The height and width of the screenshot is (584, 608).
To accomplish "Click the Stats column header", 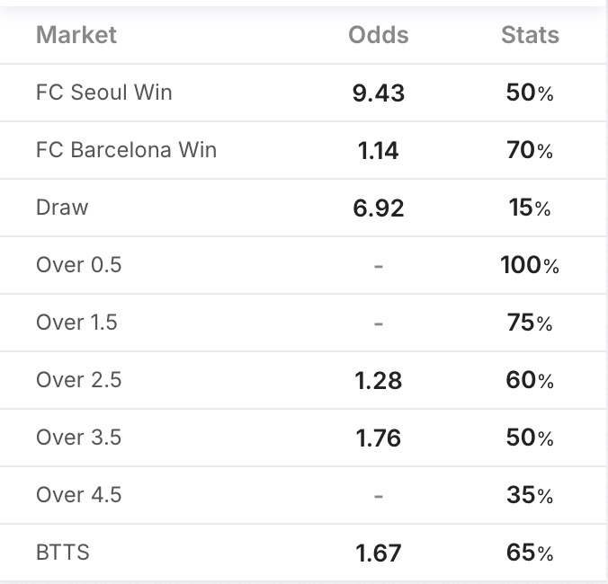I will pyautogui.click(x=530, y=35).
